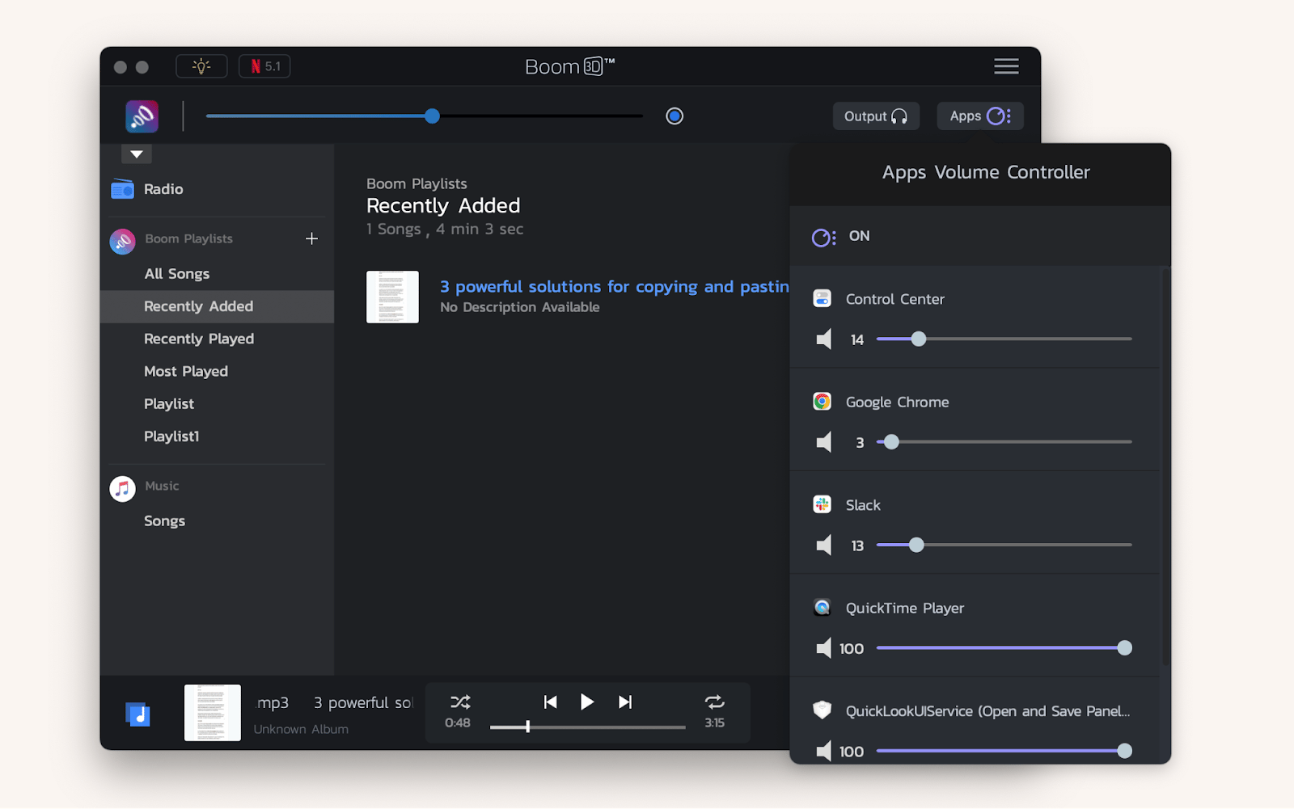Click the Google Chrome app icon
This screenshot has width=1294, height=809.
coord(822,402)
